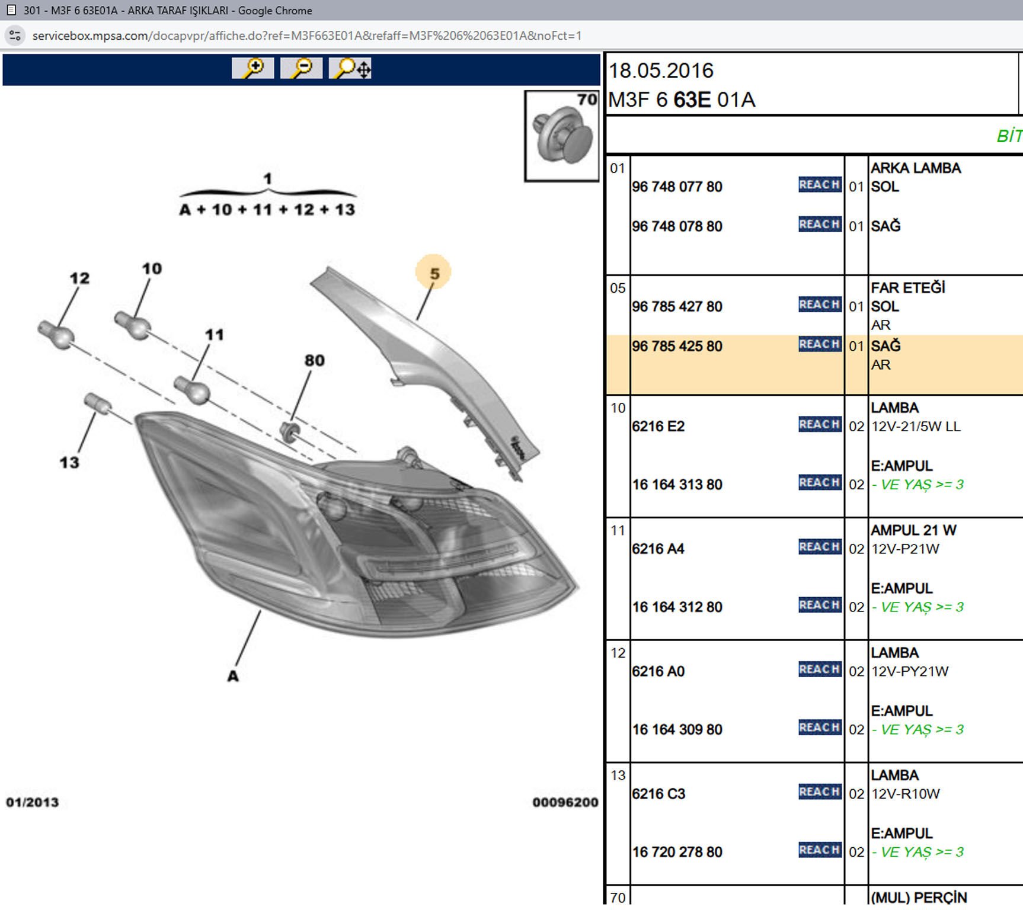Click part number 6216 C3
This screenshot has height=910, width=1023.
click(658, 794)
